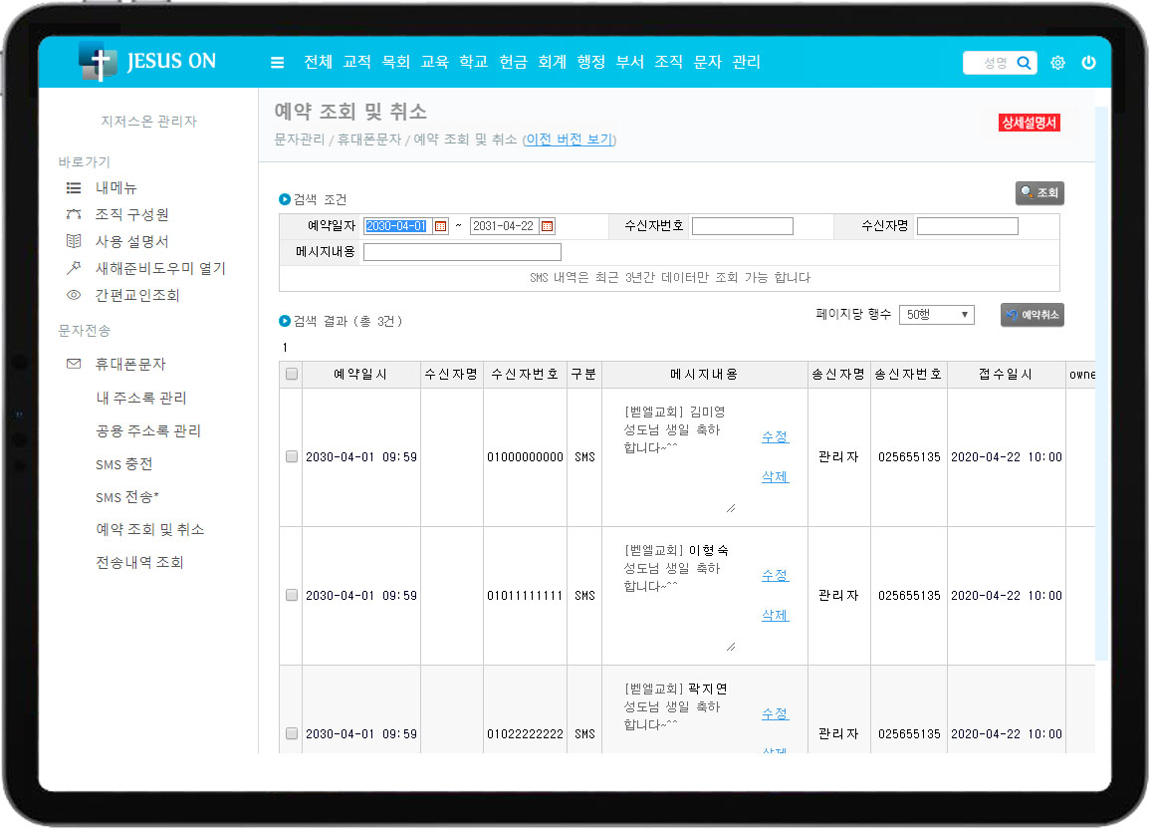The height and width of the screenshot is (829, 1150).
Task: Toggle the select-all checkbox in table header
Action: click(292, 375)
